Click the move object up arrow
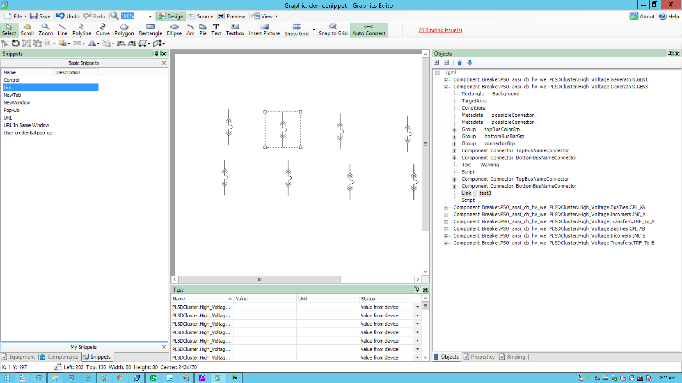This screenshot has width=682, height=383. coord(460,63)
